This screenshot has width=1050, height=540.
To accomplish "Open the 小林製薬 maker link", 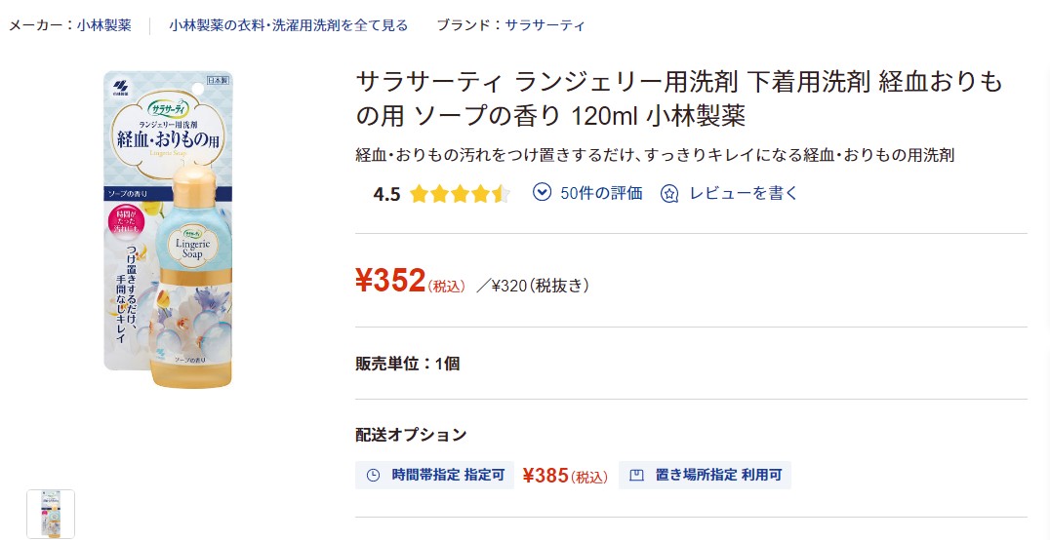I will (x=104, y=25).
